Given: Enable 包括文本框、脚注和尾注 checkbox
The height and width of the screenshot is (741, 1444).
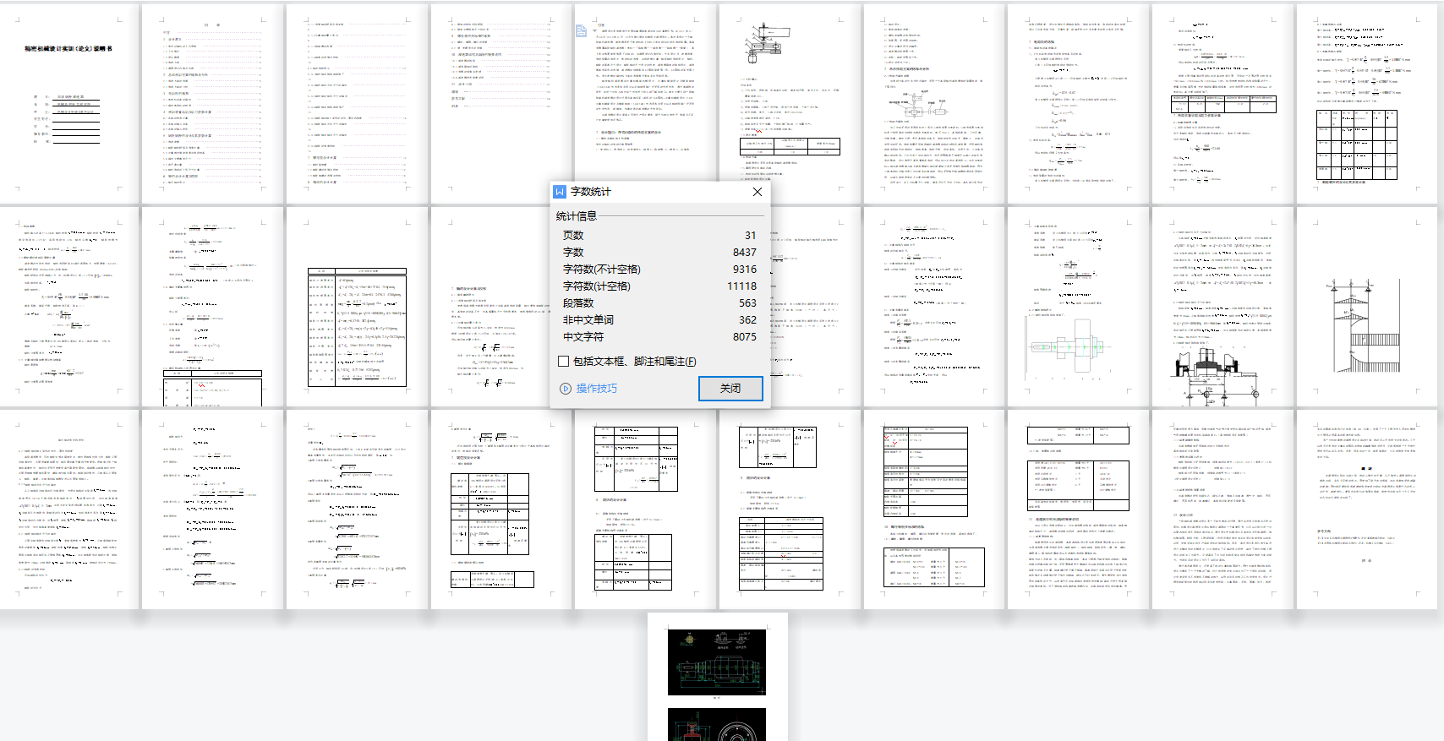Looking at the screenshot, I should coord(564,362).
